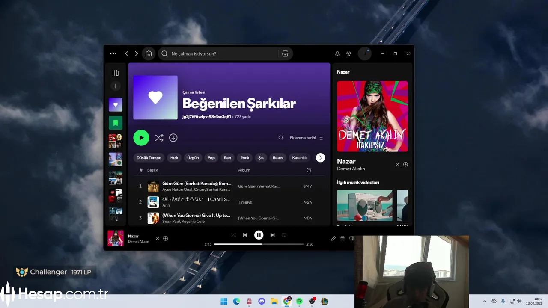
Task: Open the three-dots Spotify menu
Action: 113,53
